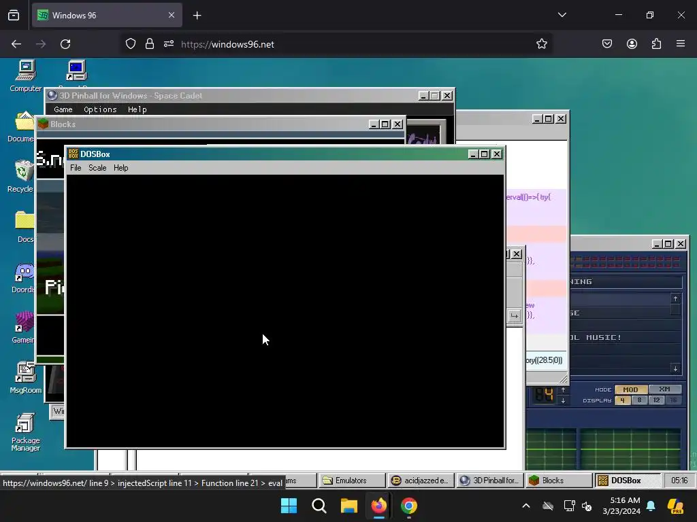Open the browser shield tracking protection icon
Viewport: 697px width, 522px height.
click(131, 44)
